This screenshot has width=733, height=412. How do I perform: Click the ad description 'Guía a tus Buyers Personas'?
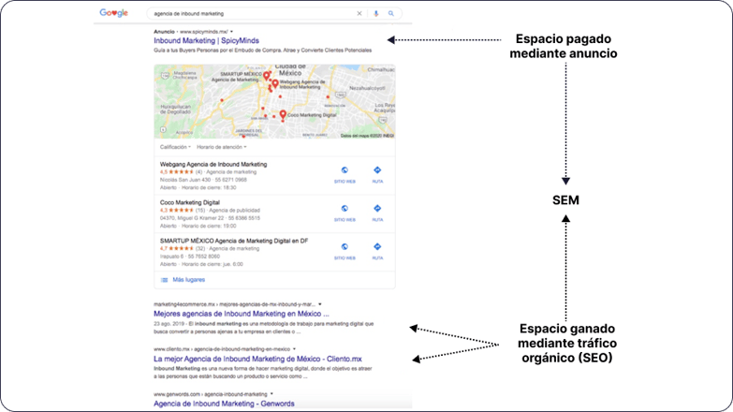click(263, 50)
